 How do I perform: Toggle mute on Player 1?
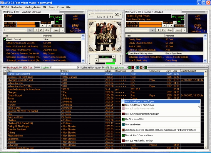pos(56,30)
